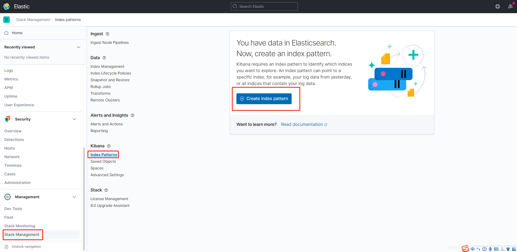
Task: Open Saved Objects
Action: pyautogui.click(x=103, y=161)
